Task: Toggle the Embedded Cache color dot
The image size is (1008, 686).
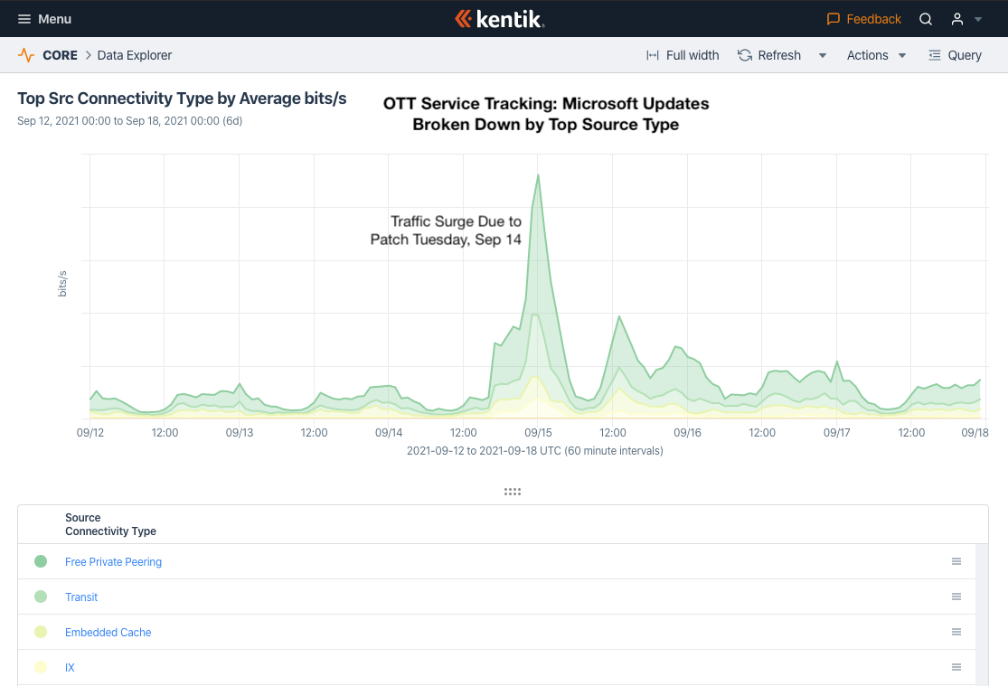Action: tap(41, 632)
